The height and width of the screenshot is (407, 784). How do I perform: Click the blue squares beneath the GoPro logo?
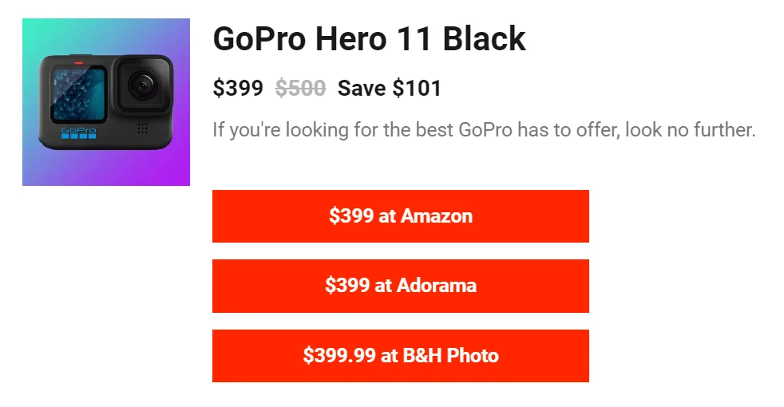click(x=78, y=136)
